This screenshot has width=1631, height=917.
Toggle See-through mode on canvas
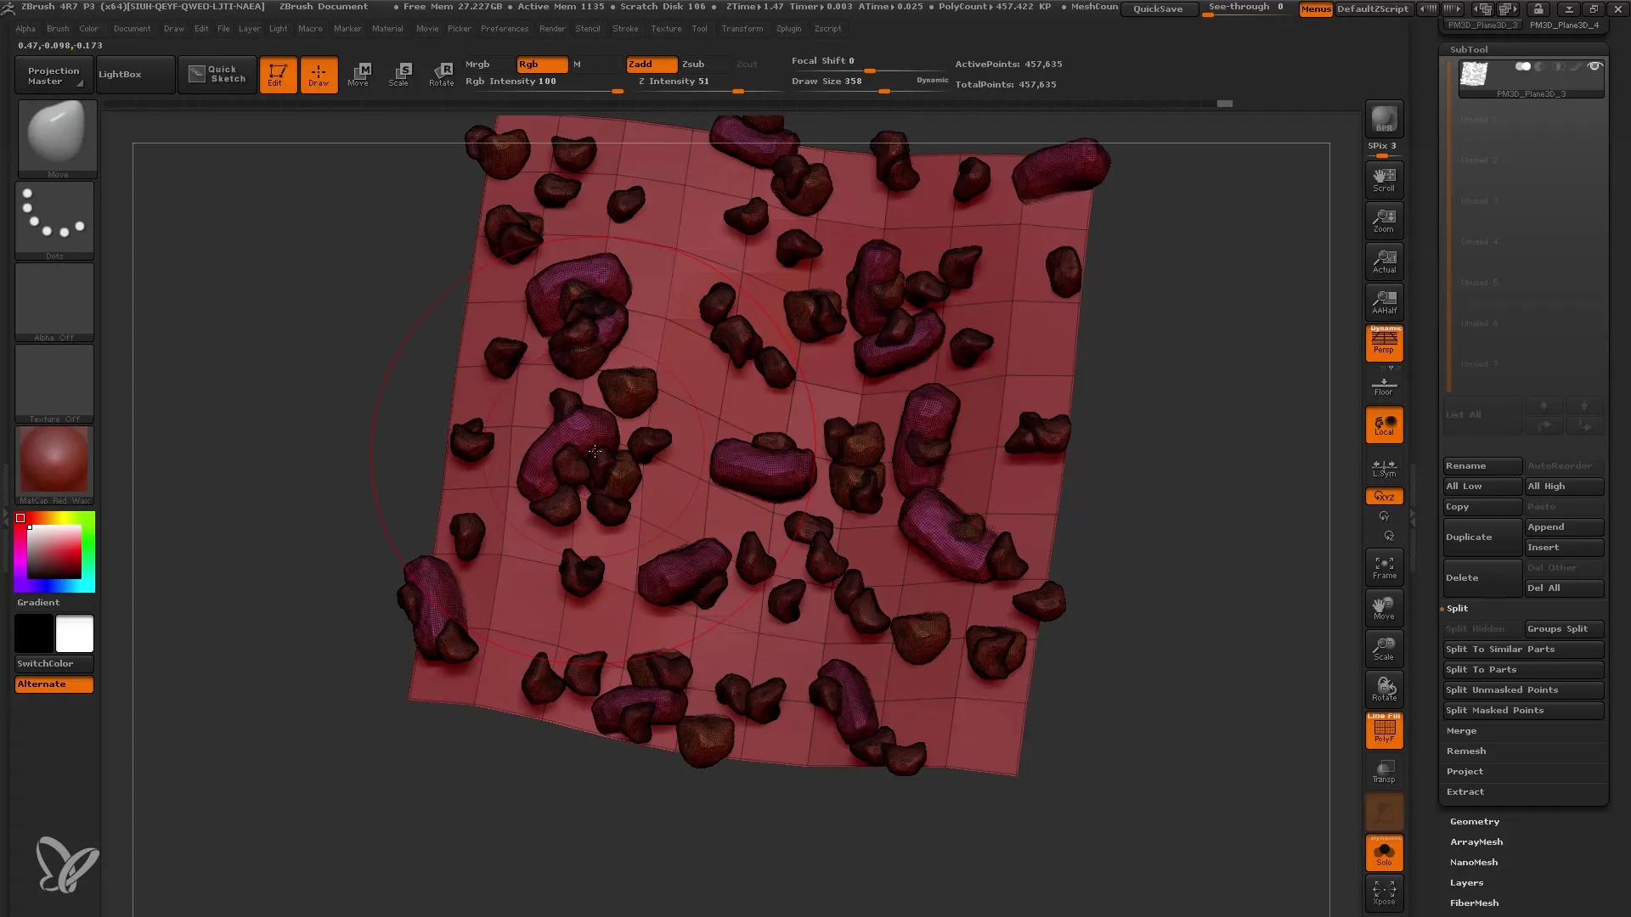tap(1247, 8)
